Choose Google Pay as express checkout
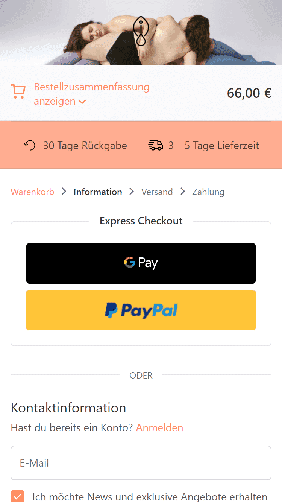This screenshot has height=502, width=282. [141, 263]
